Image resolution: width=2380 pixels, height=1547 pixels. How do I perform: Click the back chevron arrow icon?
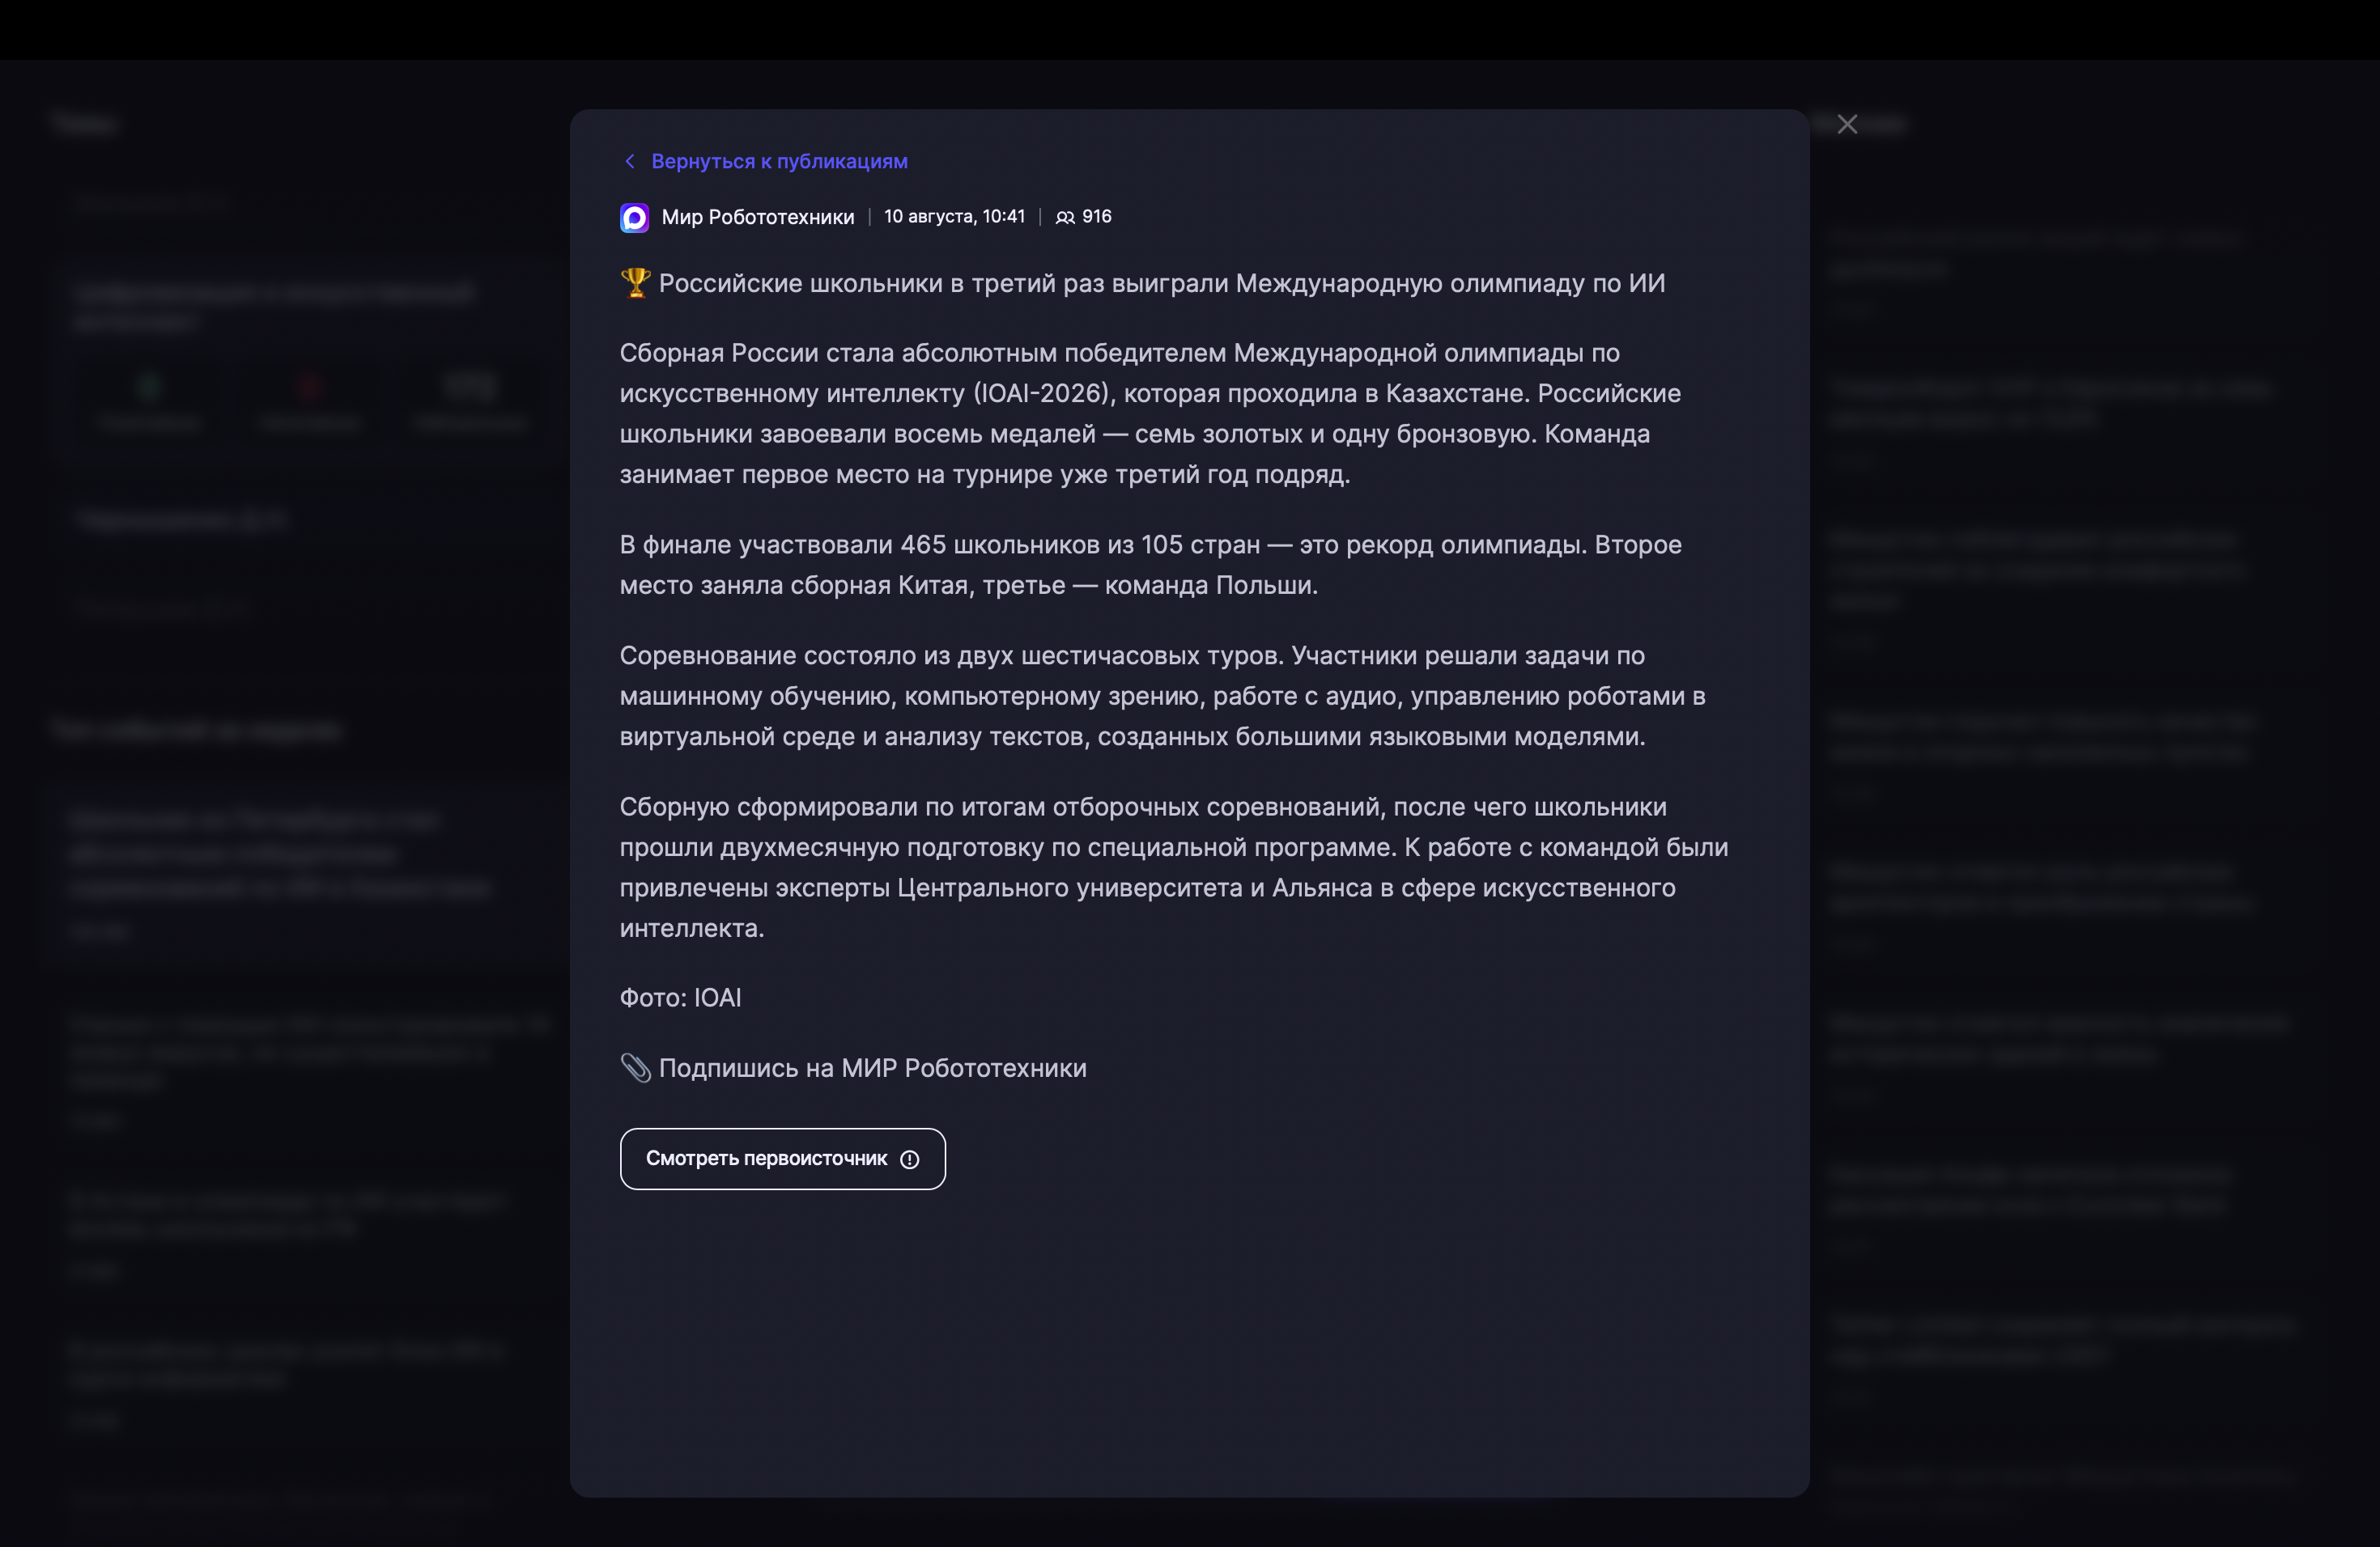pyautogui.click(x=630, y=161)
